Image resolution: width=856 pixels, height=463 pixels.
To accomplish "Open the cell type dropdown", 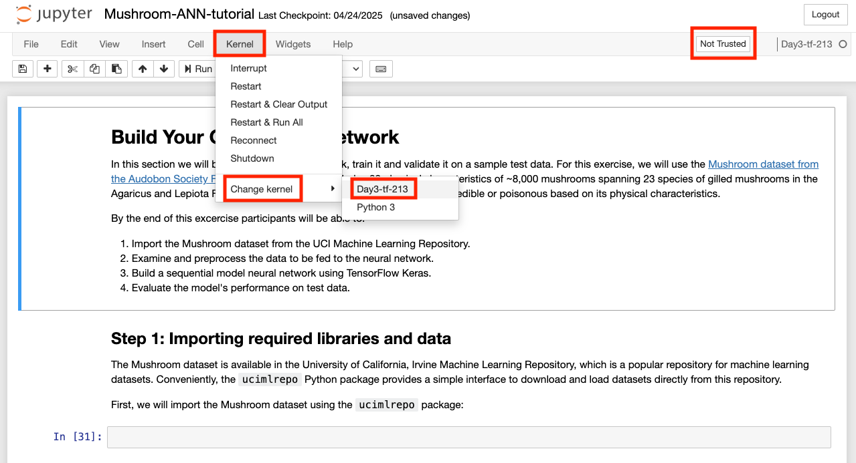I will 352,69.
